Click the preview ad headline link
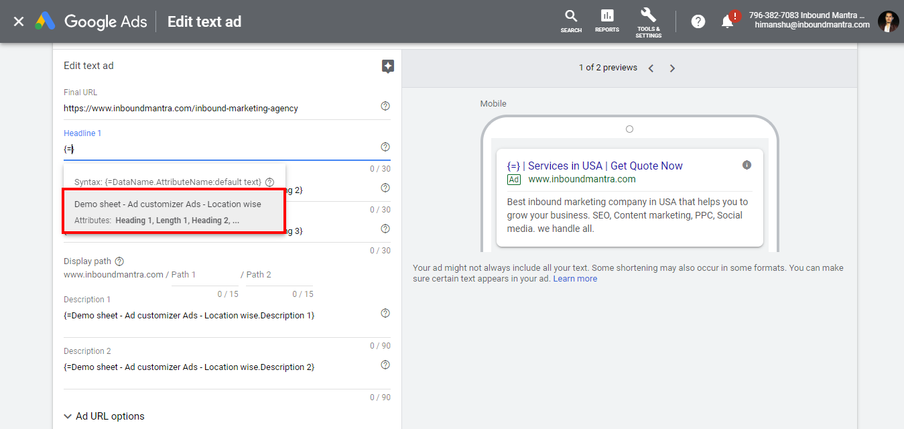This screenshot has height=429, width=904. pos(595,166)
